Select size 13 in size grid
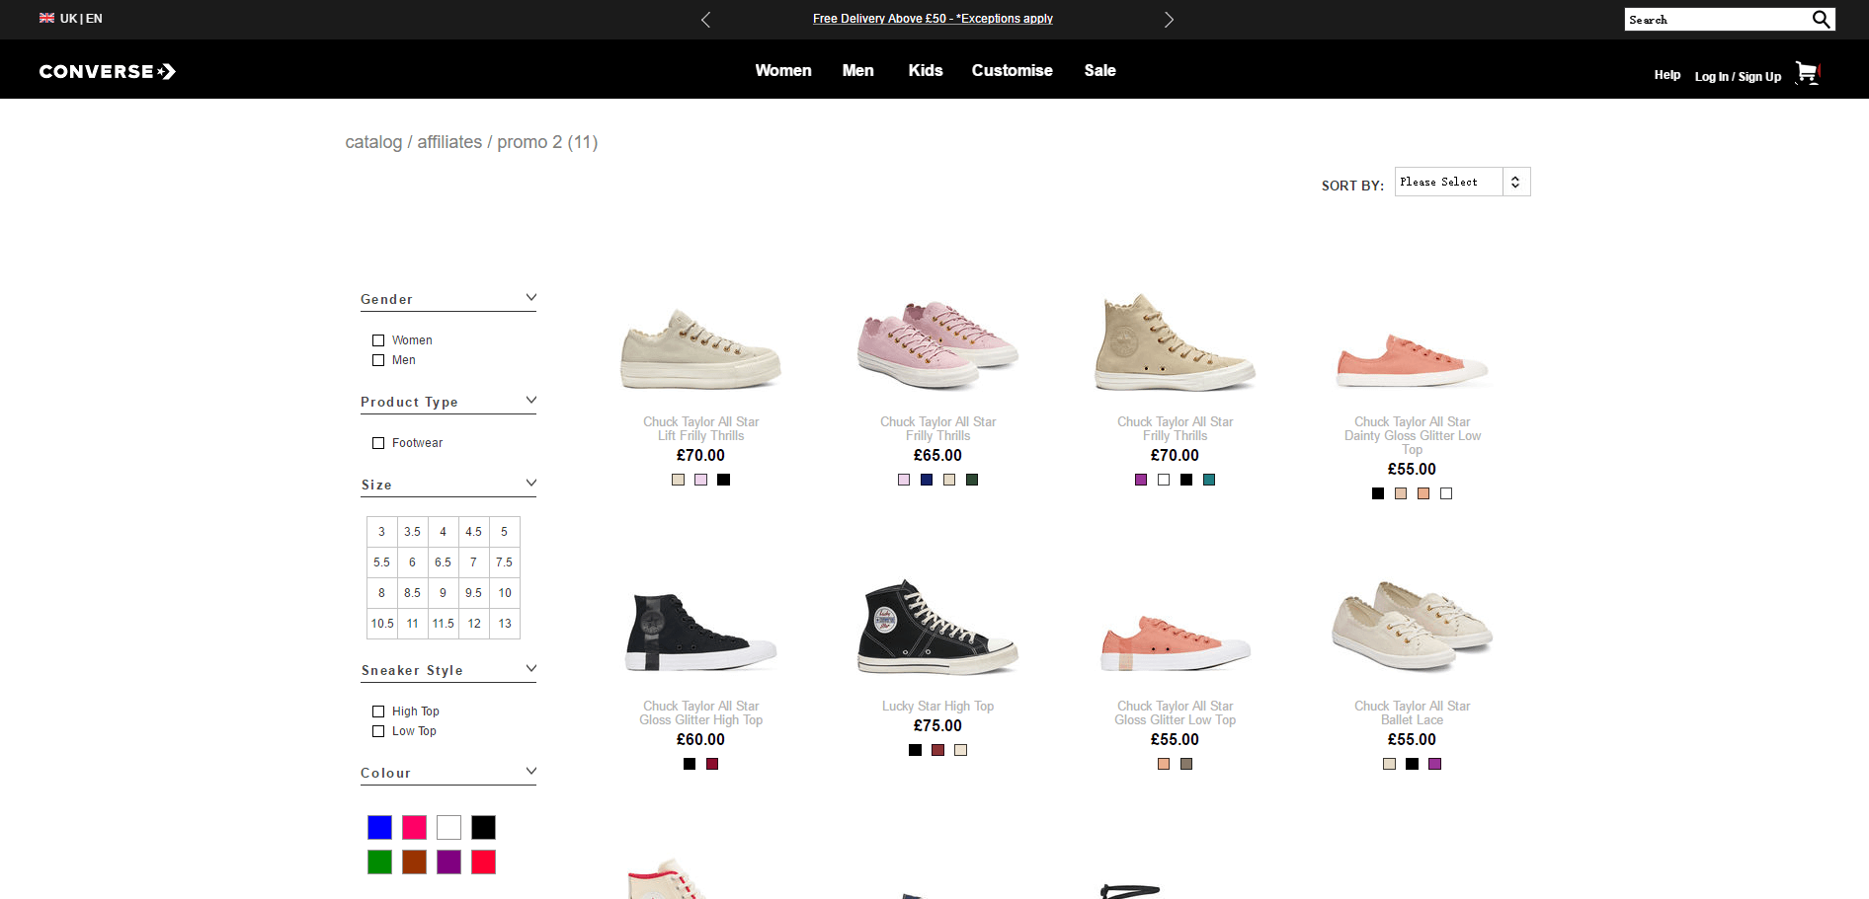1869x899 pixels. (x=505, y=624)
